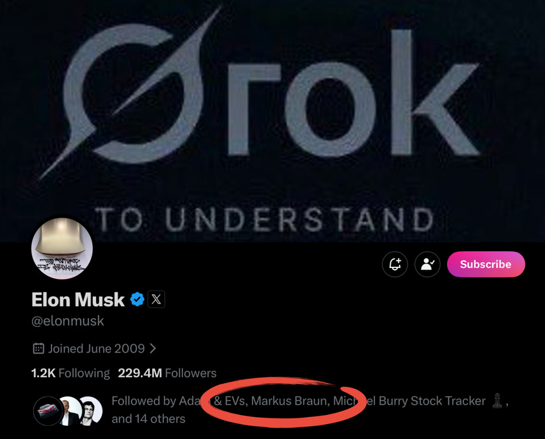Image resolution: width=545 pixels, height=439 pixels.
Task: Click the red car follower avatar
Action: (x=47, y=410)
